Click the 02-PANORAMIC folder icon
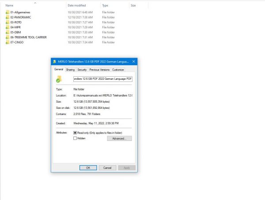 [7, 17]
